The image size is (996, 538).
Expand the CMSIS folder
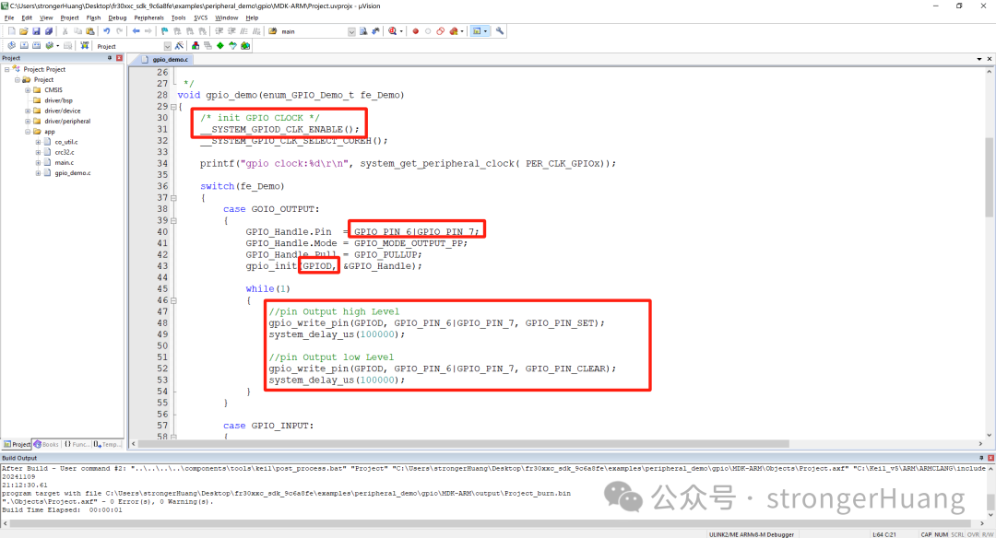[x=28, y=90]
